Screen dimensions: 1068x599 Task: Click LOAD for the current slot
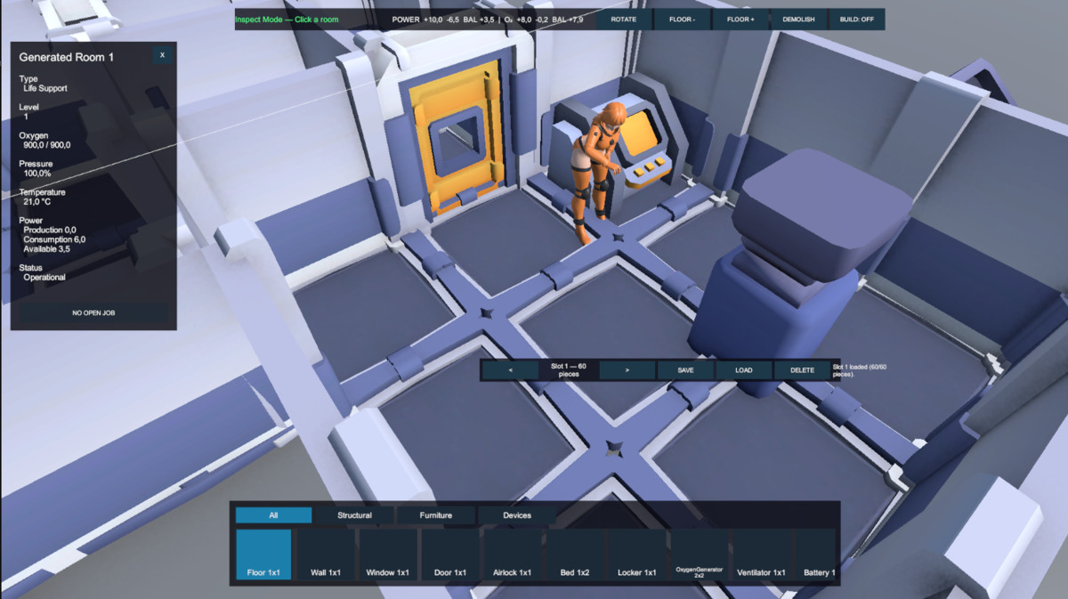point(744,370)
